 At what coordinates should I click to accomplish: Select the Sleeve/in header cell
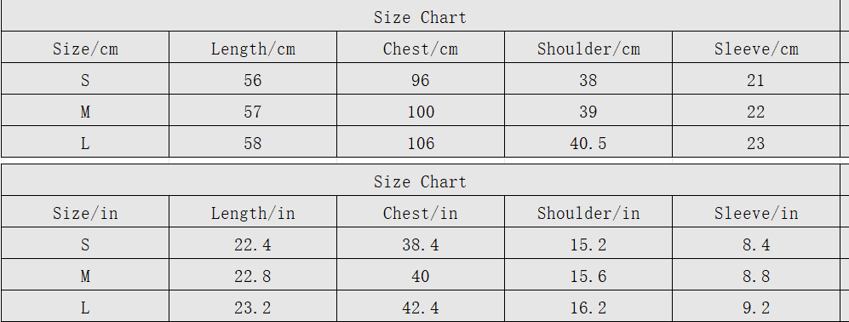[x=756, y=211]
